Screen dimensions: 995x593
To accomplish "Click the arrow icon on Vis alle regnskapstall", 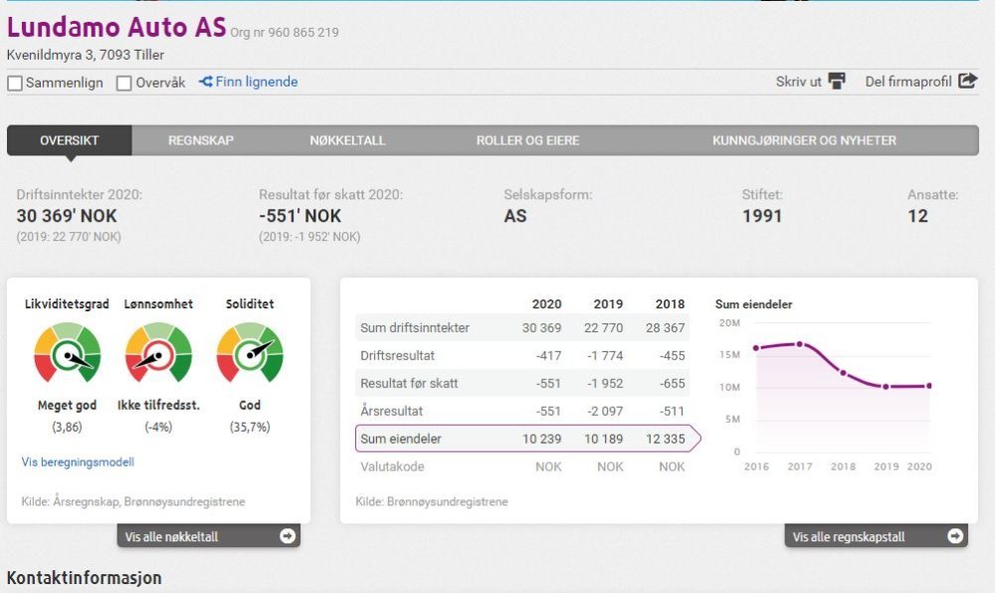I will [955, 536].
